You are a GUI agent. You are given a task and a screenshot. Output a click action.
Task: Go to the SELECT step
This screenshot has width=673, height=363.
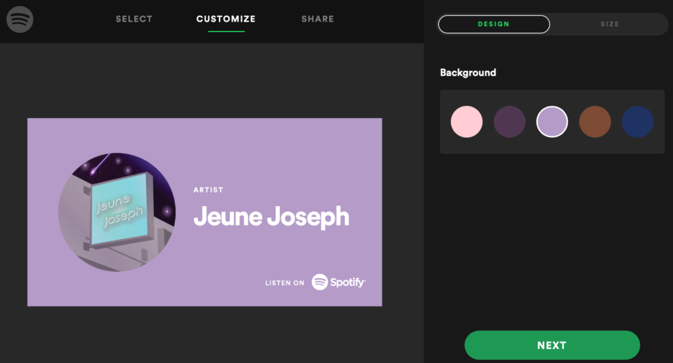point(134,19)
